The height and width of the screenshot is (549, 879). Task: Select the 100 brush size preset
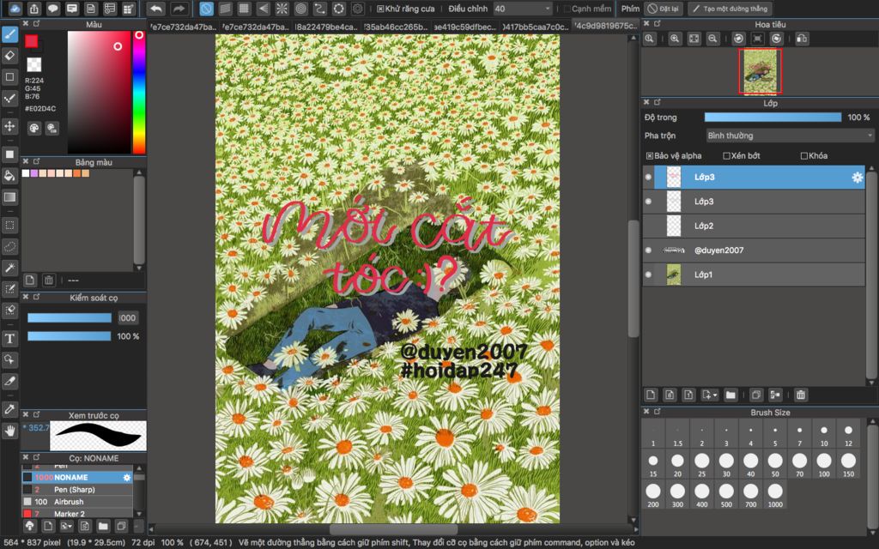[x=824, y=464]
